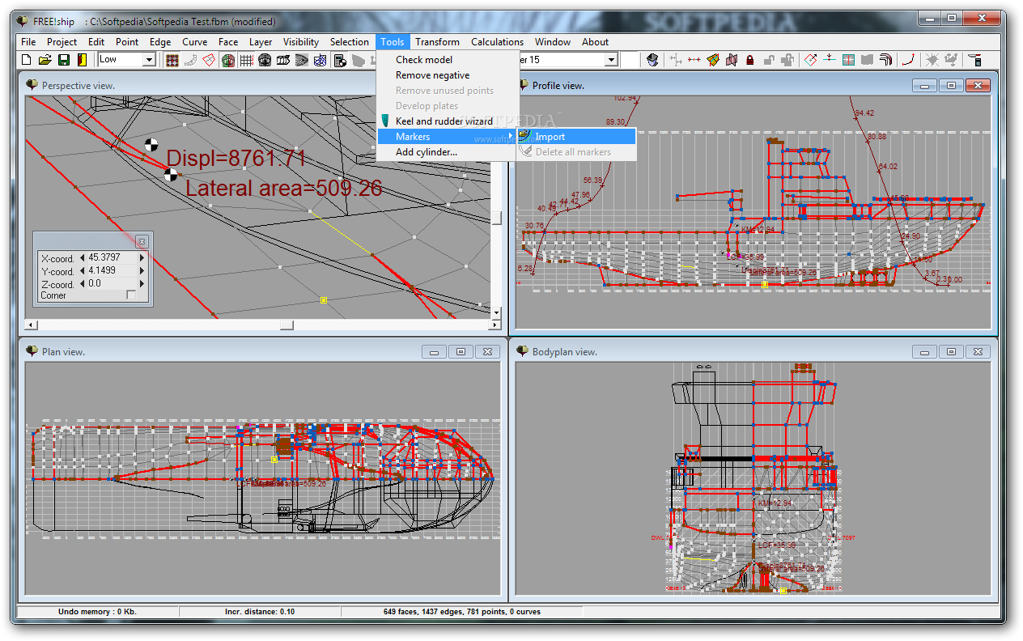
Task: Toggle the blue diagonals display icon
Action: pos(320,60)
